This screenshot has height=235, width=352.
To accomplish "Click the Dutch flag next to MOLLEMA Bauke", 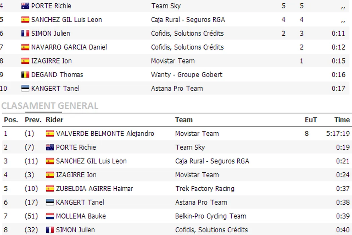I will pyautogui.click(x=50, y=216).
